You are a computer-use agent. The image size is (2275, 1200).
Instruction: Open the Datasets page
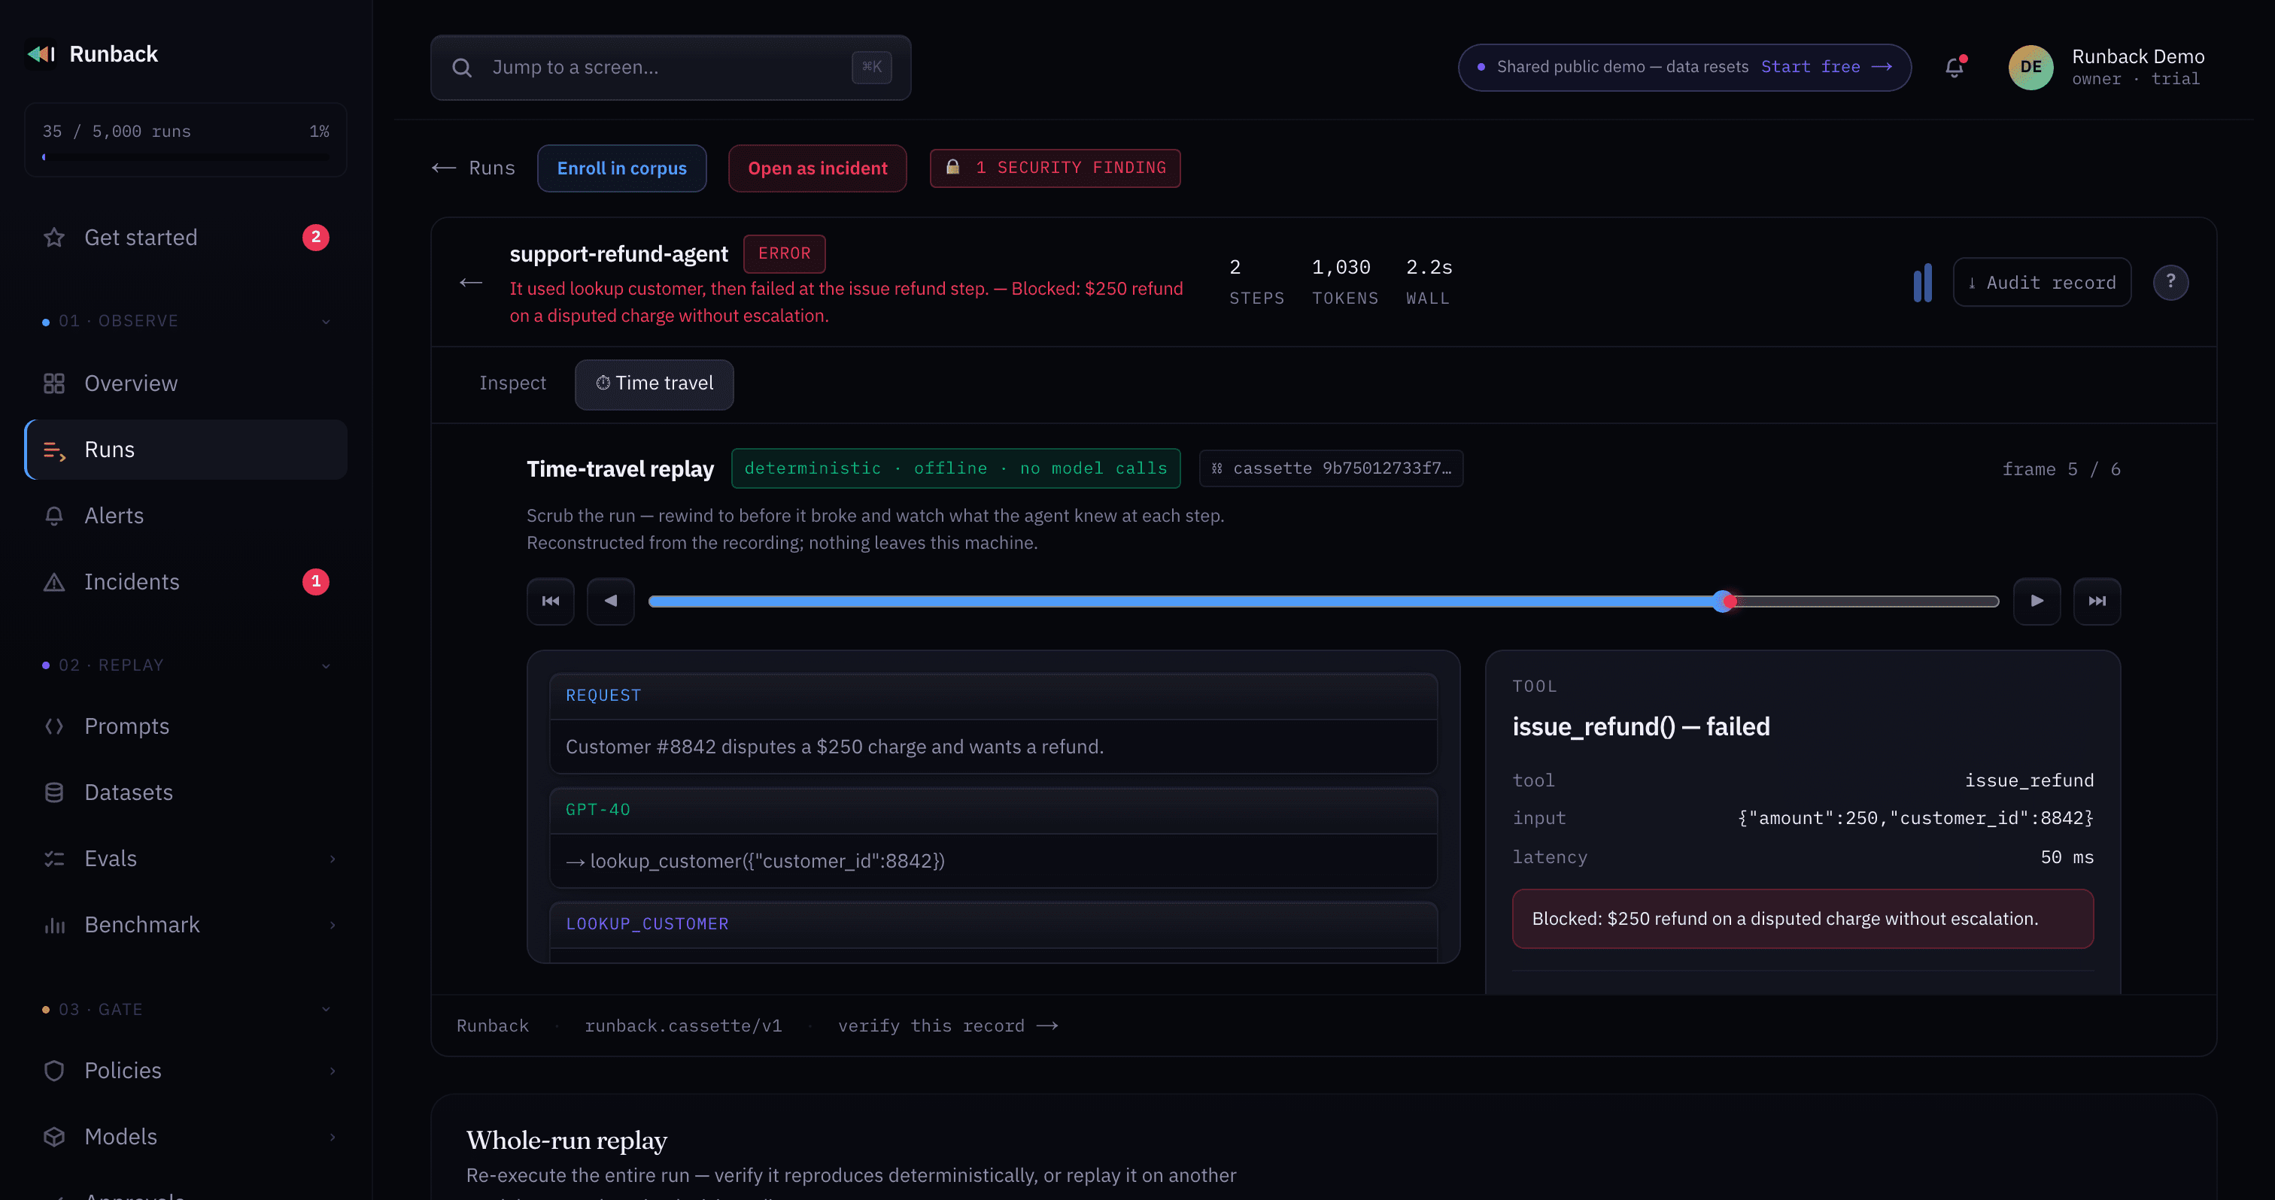tap(186, 792)
